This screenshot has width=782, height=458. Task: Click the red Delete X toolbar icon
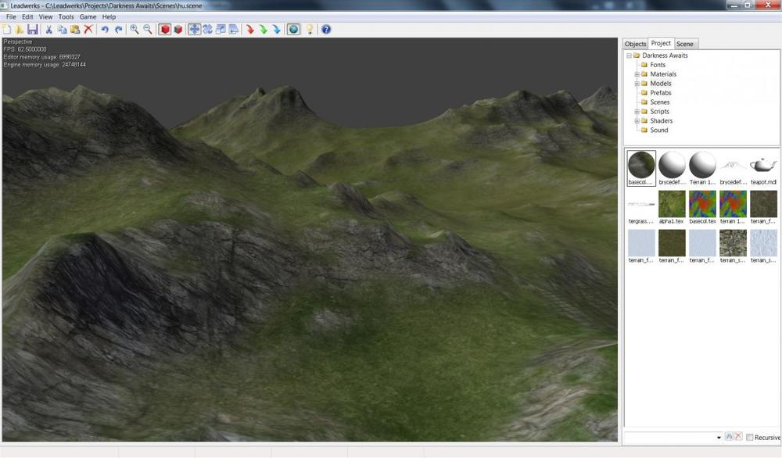[x=88, y=30]
